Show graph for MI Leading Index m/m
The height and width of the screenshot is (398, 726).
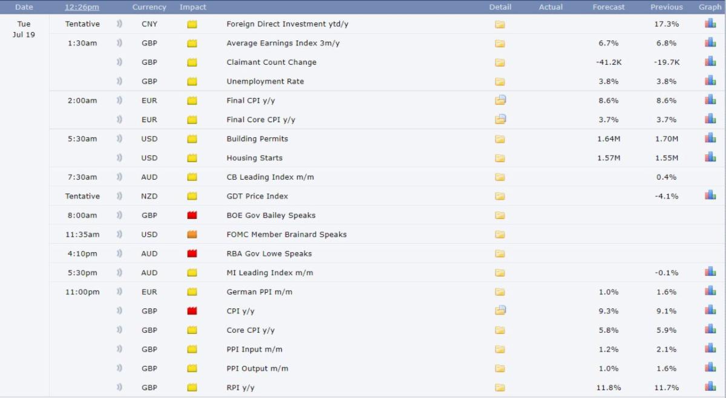coord(710,272)
